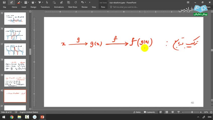
Task: Open the pen color dropdown arrow
Action: pos(21,2)
